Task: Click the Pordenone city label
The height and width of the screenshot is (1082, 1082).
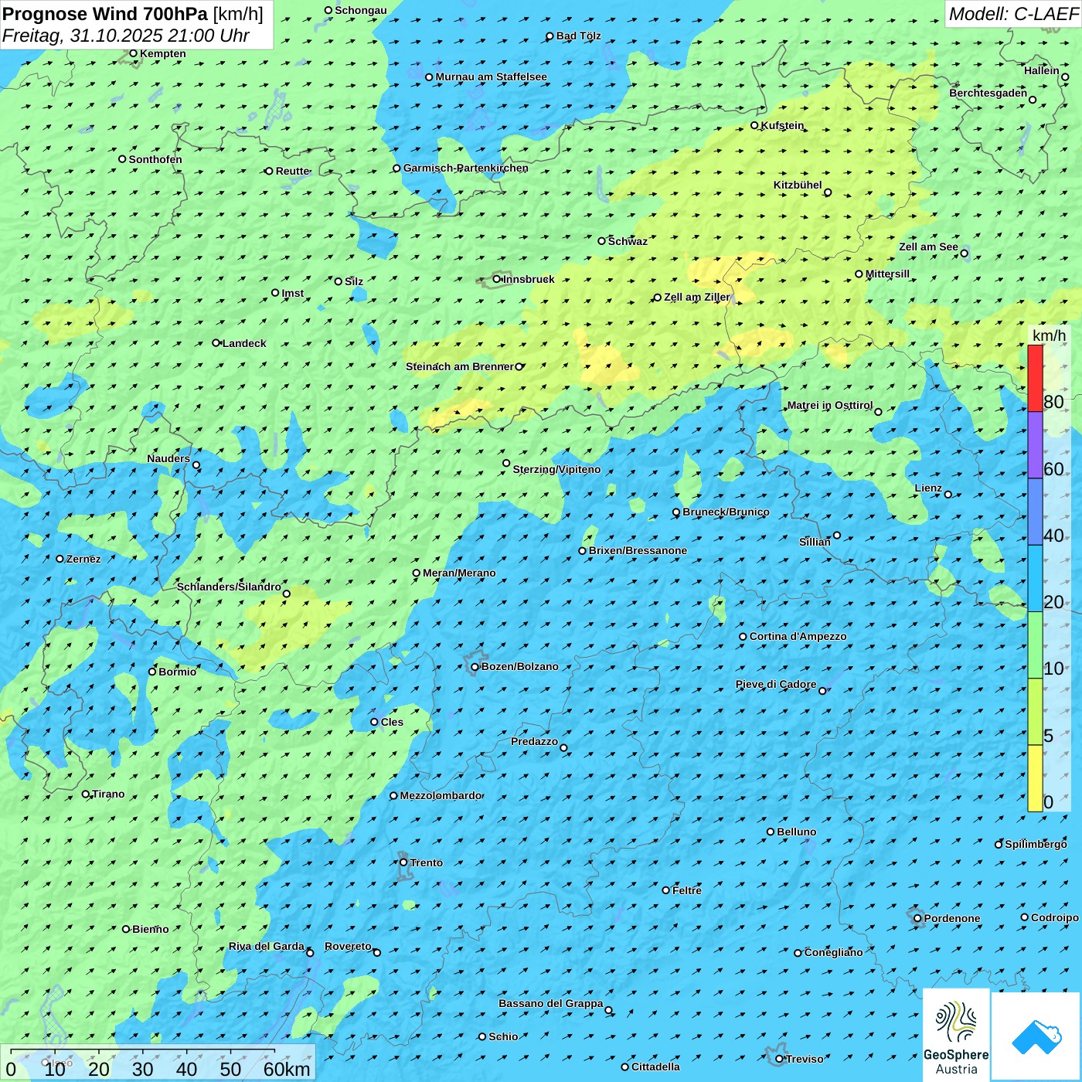Action: point(952,918)
